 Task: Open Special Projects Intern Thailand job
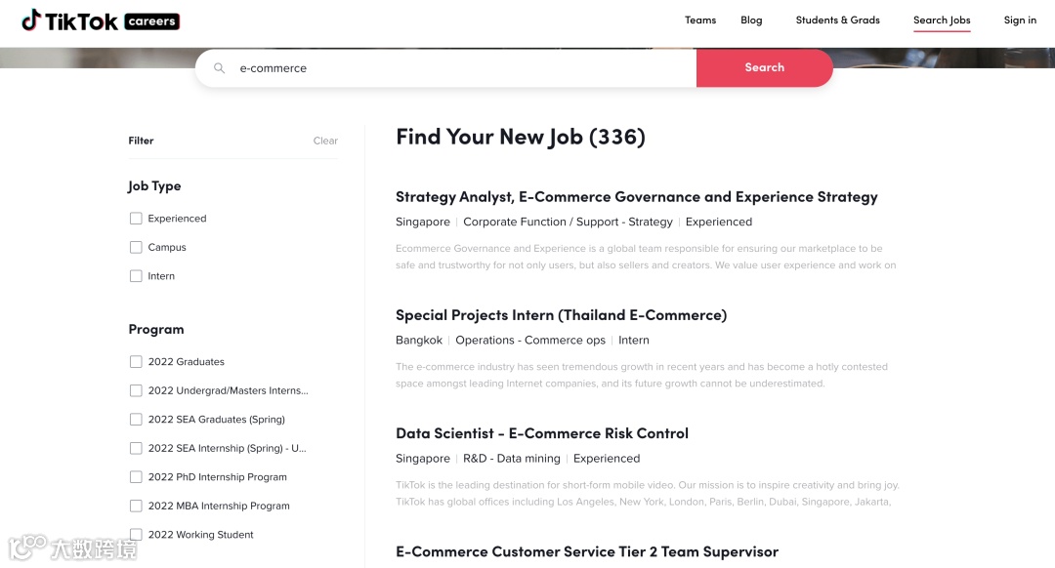pyautogui.click(x=561, y=315)
